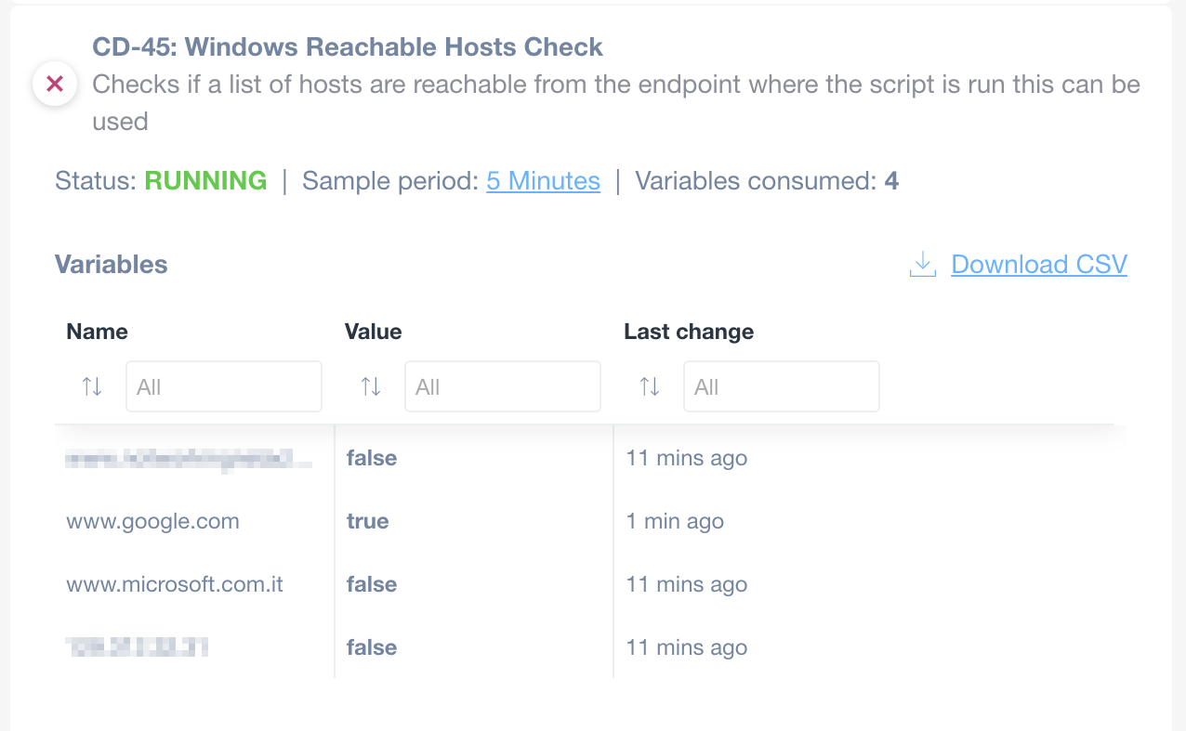Click the green RUNNING status text
Image resolution: width=1186 pixels, height=731 pixels.
(x=205, y=180)
